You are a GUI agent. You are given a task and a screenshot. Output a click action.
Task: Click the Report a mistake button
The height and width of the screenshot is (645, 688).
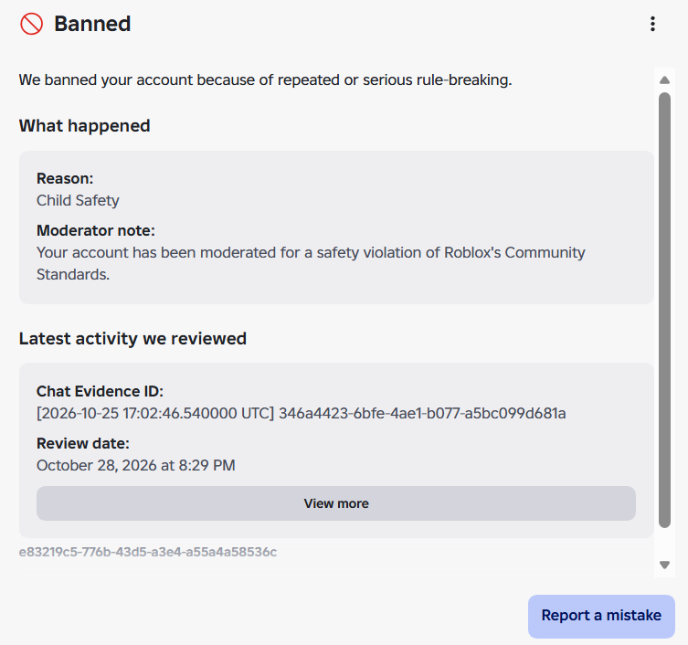coord(601,616)
